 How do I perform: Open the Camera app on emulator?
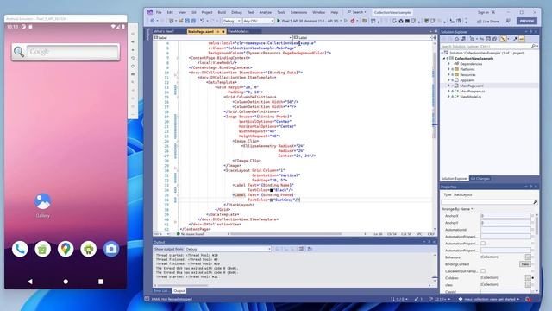pos(111,249)
